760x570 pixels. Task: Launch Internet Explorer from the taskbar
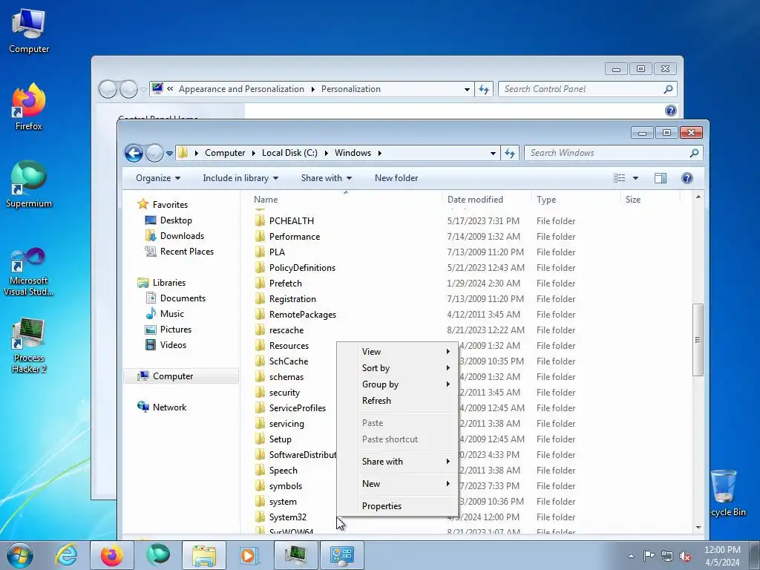66,555
